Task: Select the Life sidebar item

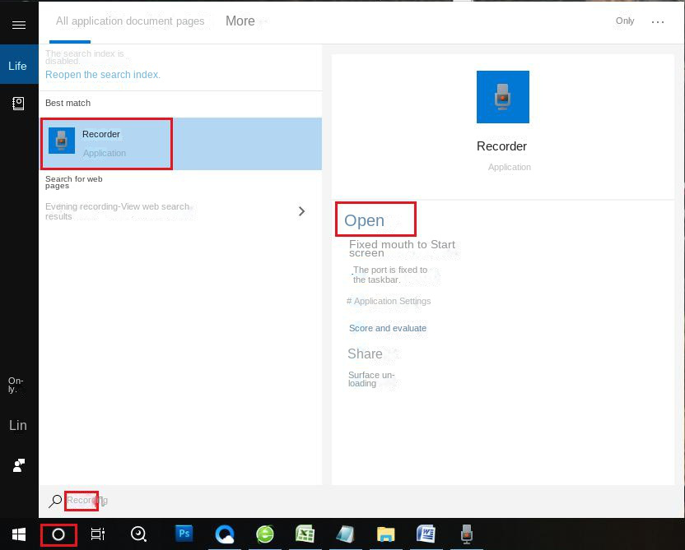Action: [x=19, y=65]
